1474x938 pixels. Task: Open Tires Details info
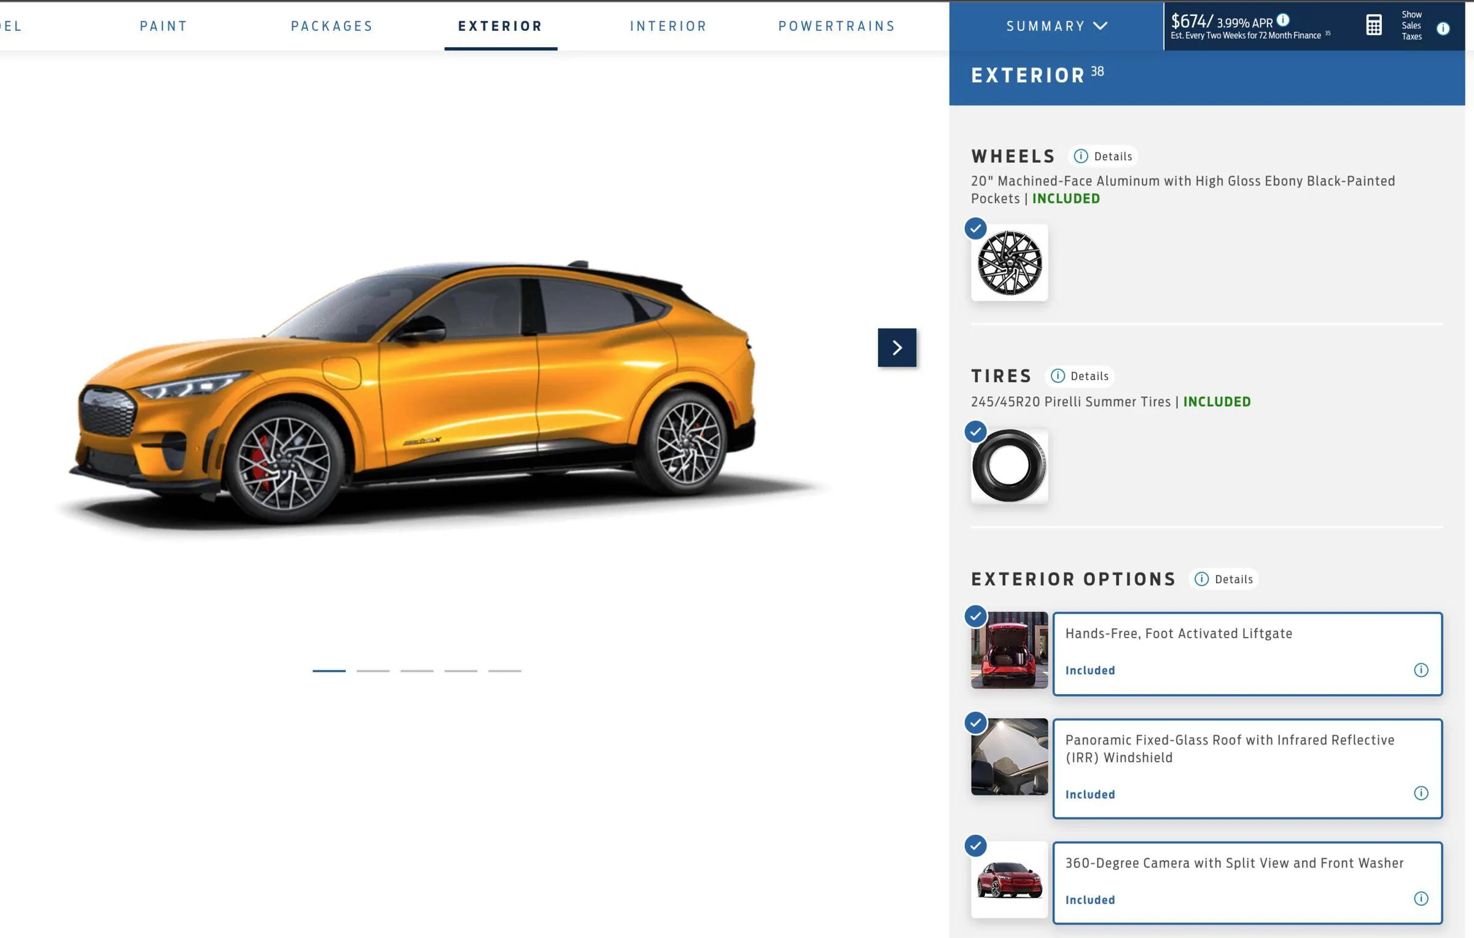(1080, 376)
